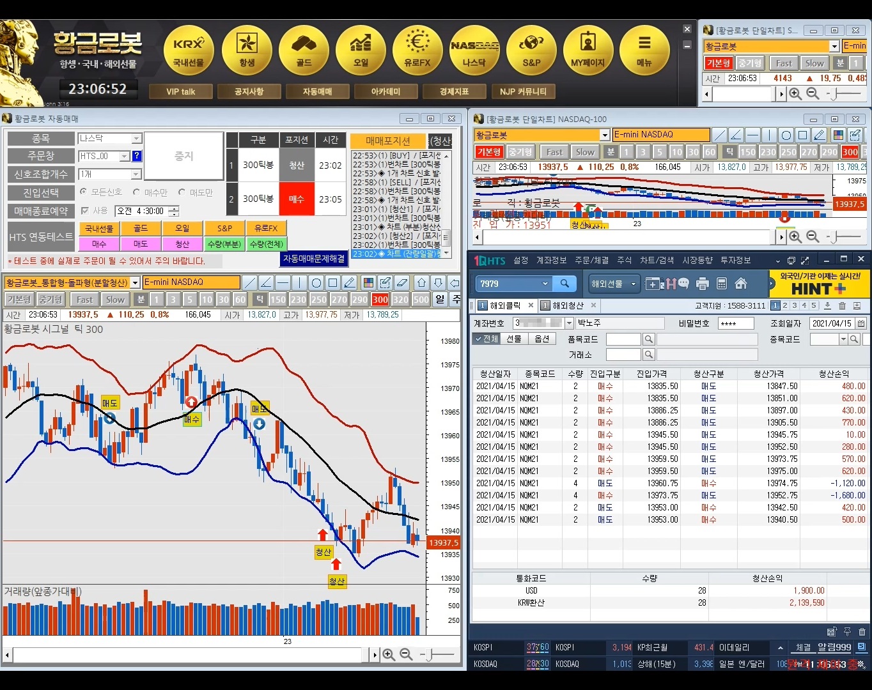Select diagonal line tool in bottom-left chart
The height and width of the screenshot is (690, 872).
click(250, 282)
